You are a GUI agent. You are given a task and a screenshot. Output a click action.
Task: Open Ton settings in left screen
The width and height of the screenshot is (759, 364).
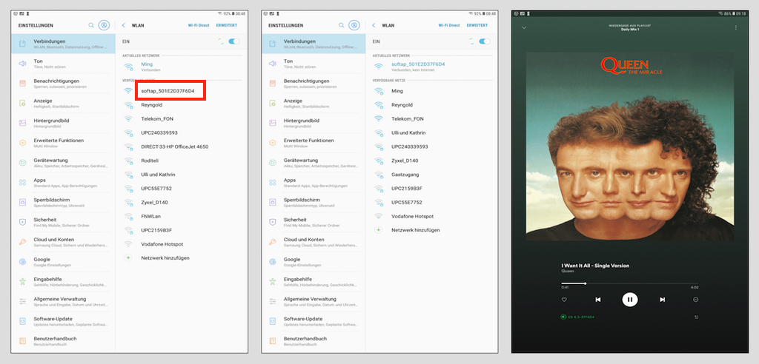pos(64,64)
